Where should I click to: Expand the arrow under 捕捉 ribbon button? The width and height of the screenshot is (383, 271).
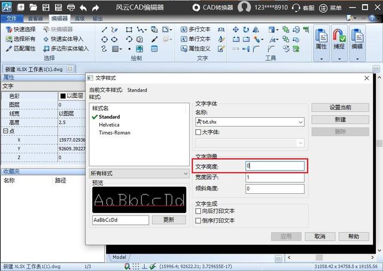click(339, 59)
